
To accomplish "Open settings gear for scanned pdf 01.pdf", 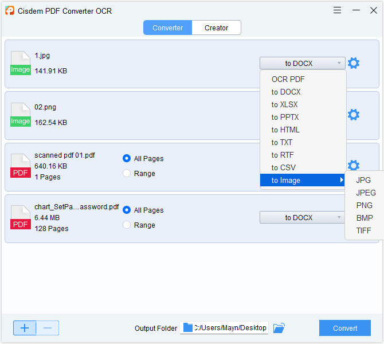I will (x=354, y=165).
